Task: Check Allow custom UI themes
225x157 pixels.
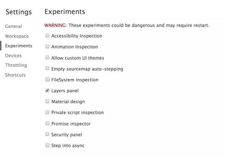Action: [47, 58]
